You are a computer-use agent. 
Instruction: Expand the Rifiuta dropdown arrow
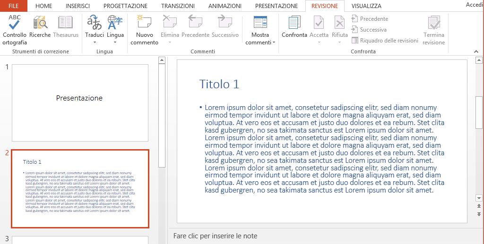coord(339,42)
